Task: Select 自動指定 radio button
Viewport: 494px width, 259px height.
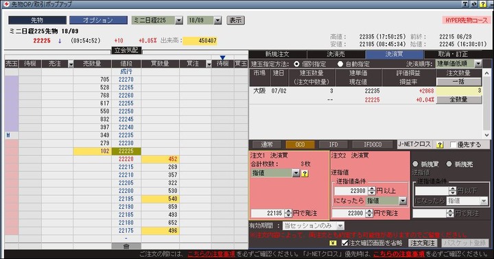Action: coord(340,64)
